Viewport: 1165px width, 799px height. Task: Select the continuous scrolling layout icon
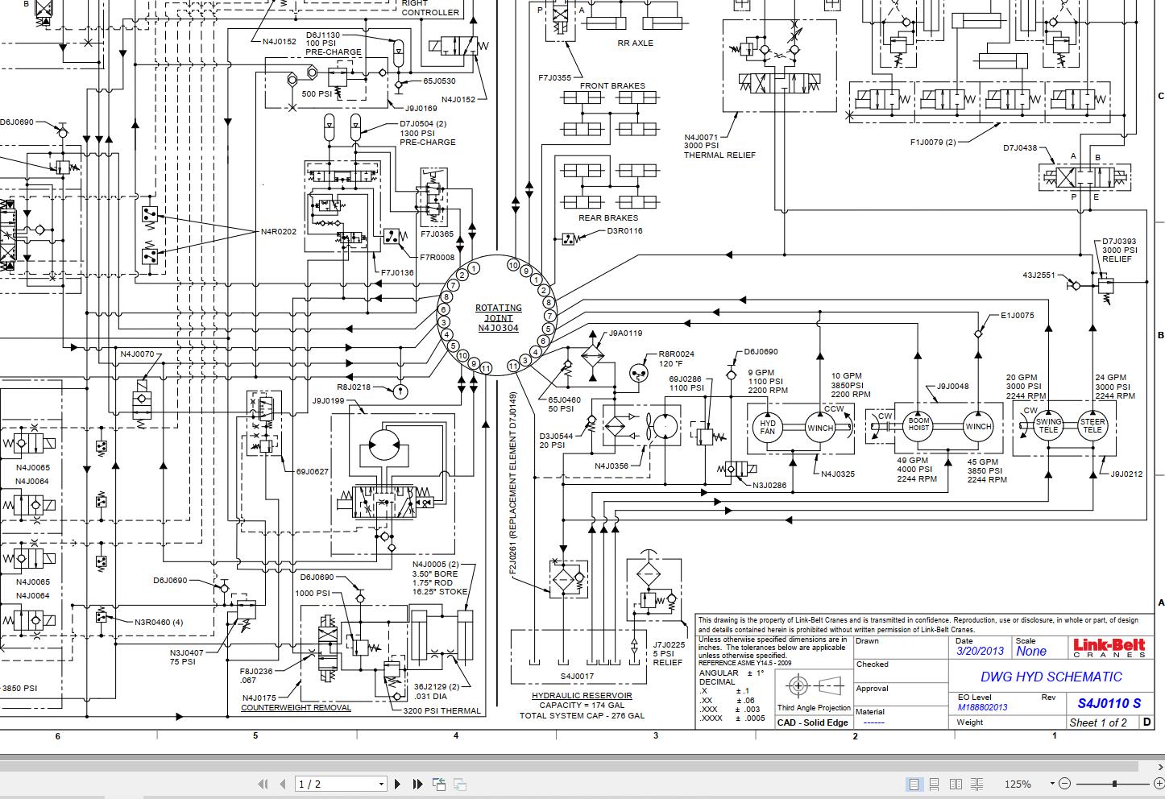click(x=935, y=784)
